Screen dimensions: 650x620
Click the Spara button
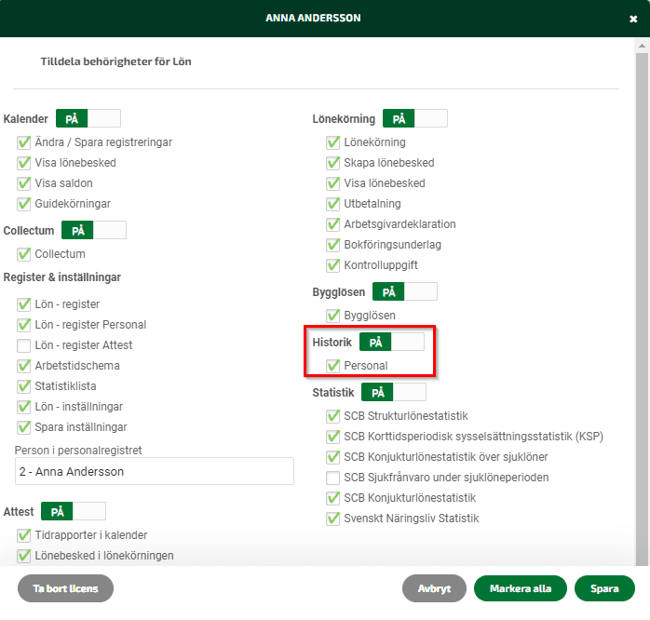[x=604, y=588]
